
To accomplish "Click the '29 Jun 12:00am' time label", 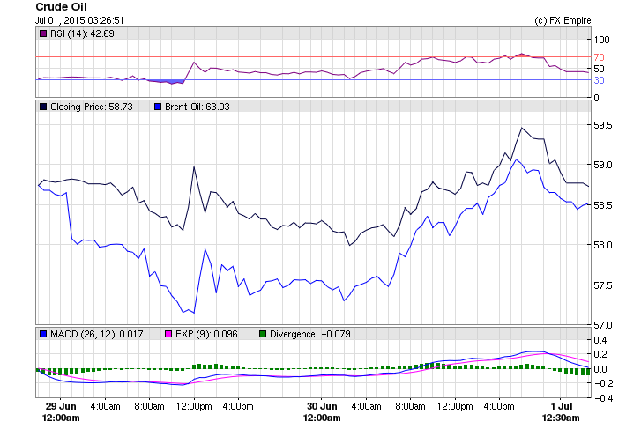I will tap(61, 412).
